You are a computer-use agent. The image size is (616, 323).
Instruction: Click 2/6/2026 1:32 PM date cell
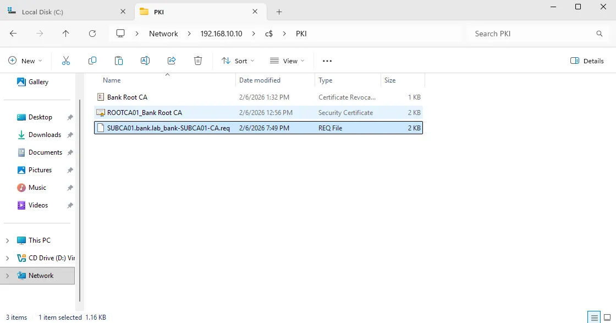[264, 97]
